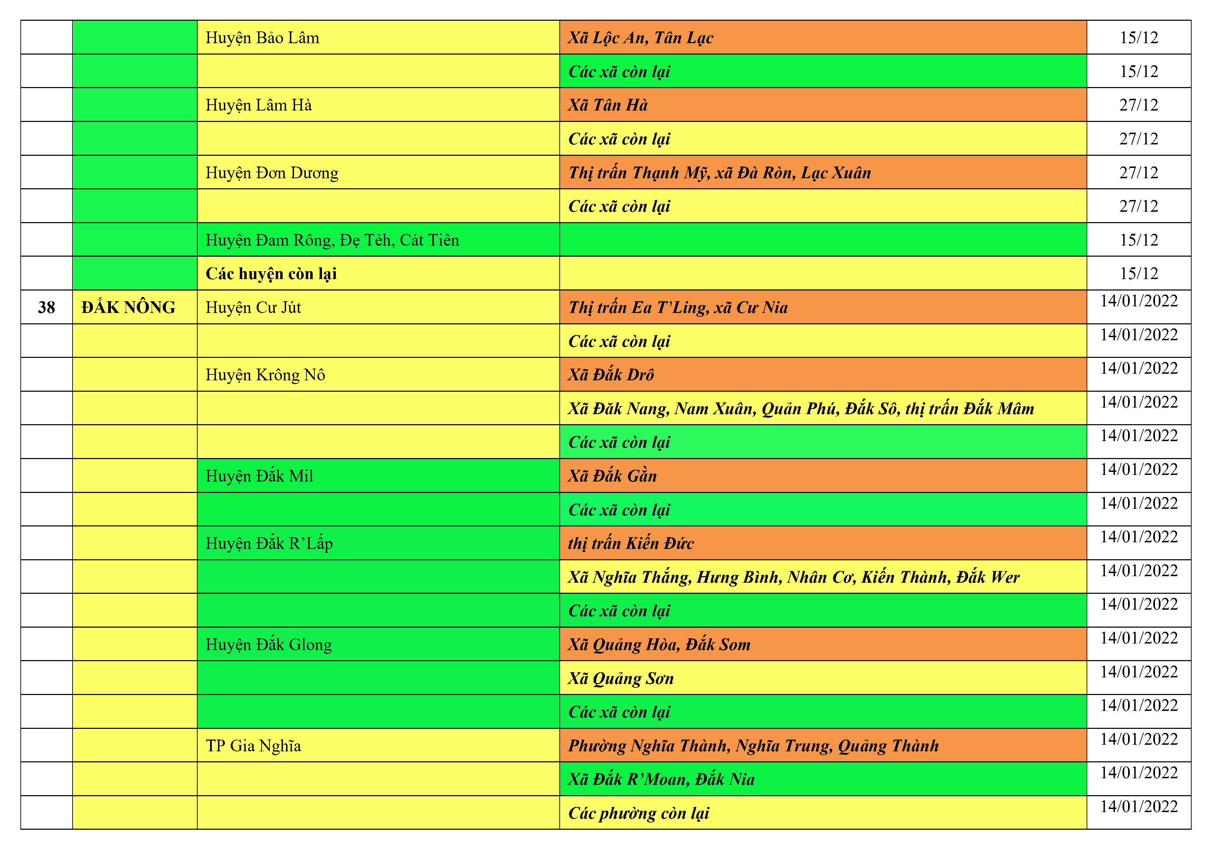
Task: Click row number 38 cell
Action: pos(46,308)
